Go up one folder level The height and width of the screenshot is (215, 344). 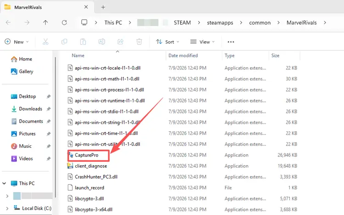pyautogui.click(x=45, y=22)
